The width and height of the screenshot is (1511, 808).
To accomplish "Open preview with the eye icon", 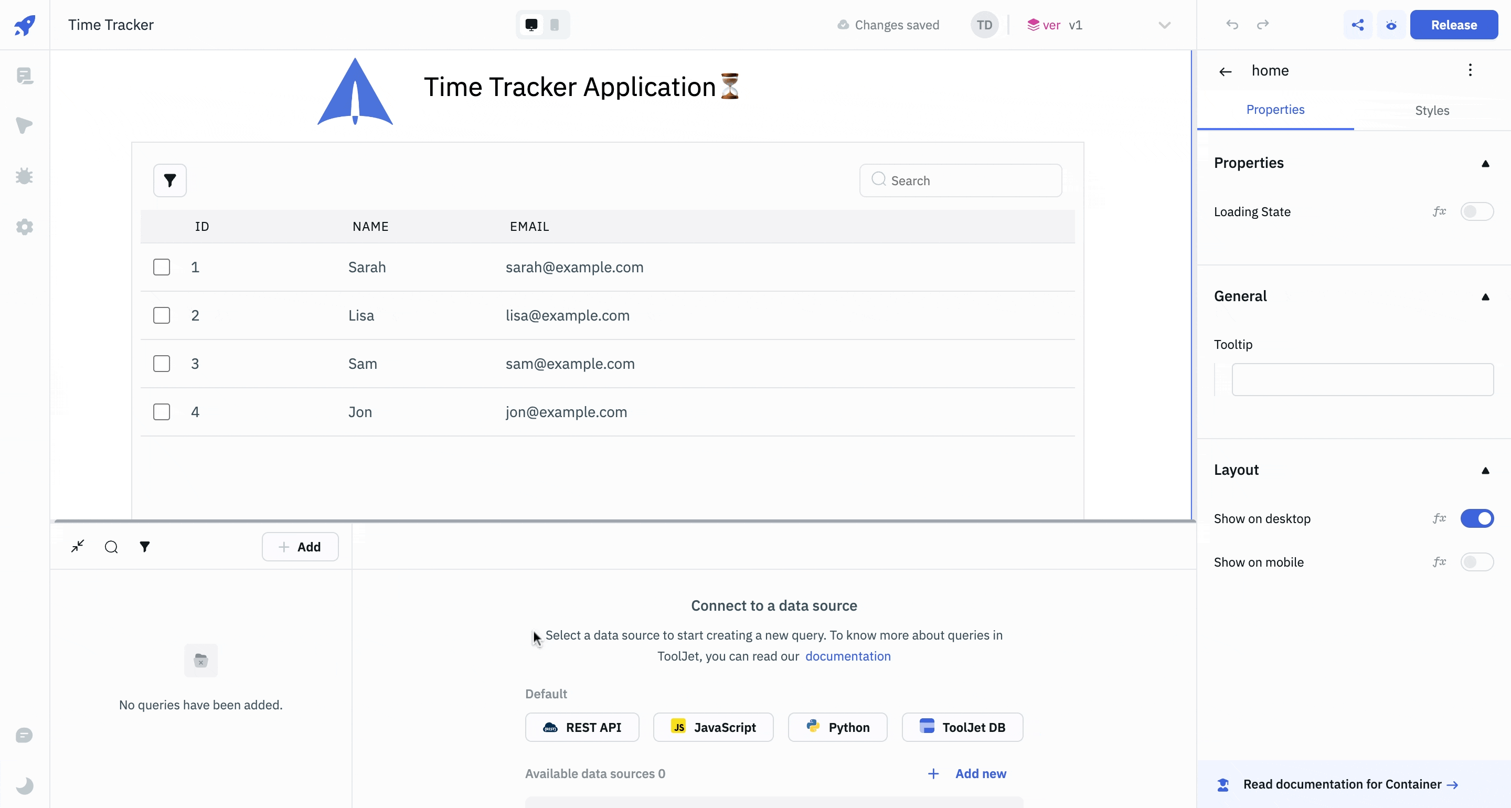I will coord(1391,25).
